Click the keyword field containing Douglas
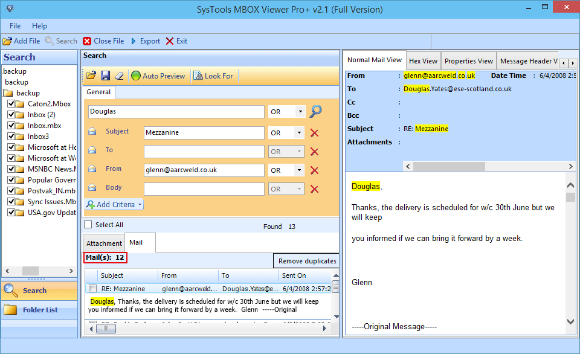 click(x=176, y=111)
